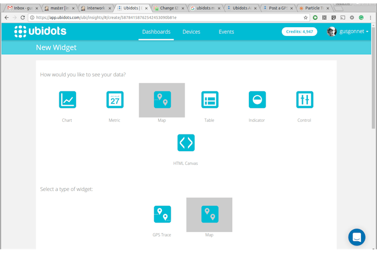This screenshot has width=377, height=253.
Task: Choose the HTML Canvas widget icon
Action: pos(186,143)
